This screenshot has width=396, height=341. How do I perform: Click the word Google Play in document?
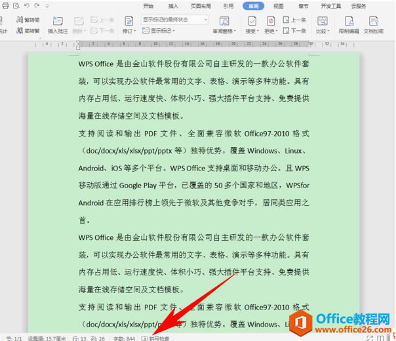pyautogui.click(x=138, y=186)
